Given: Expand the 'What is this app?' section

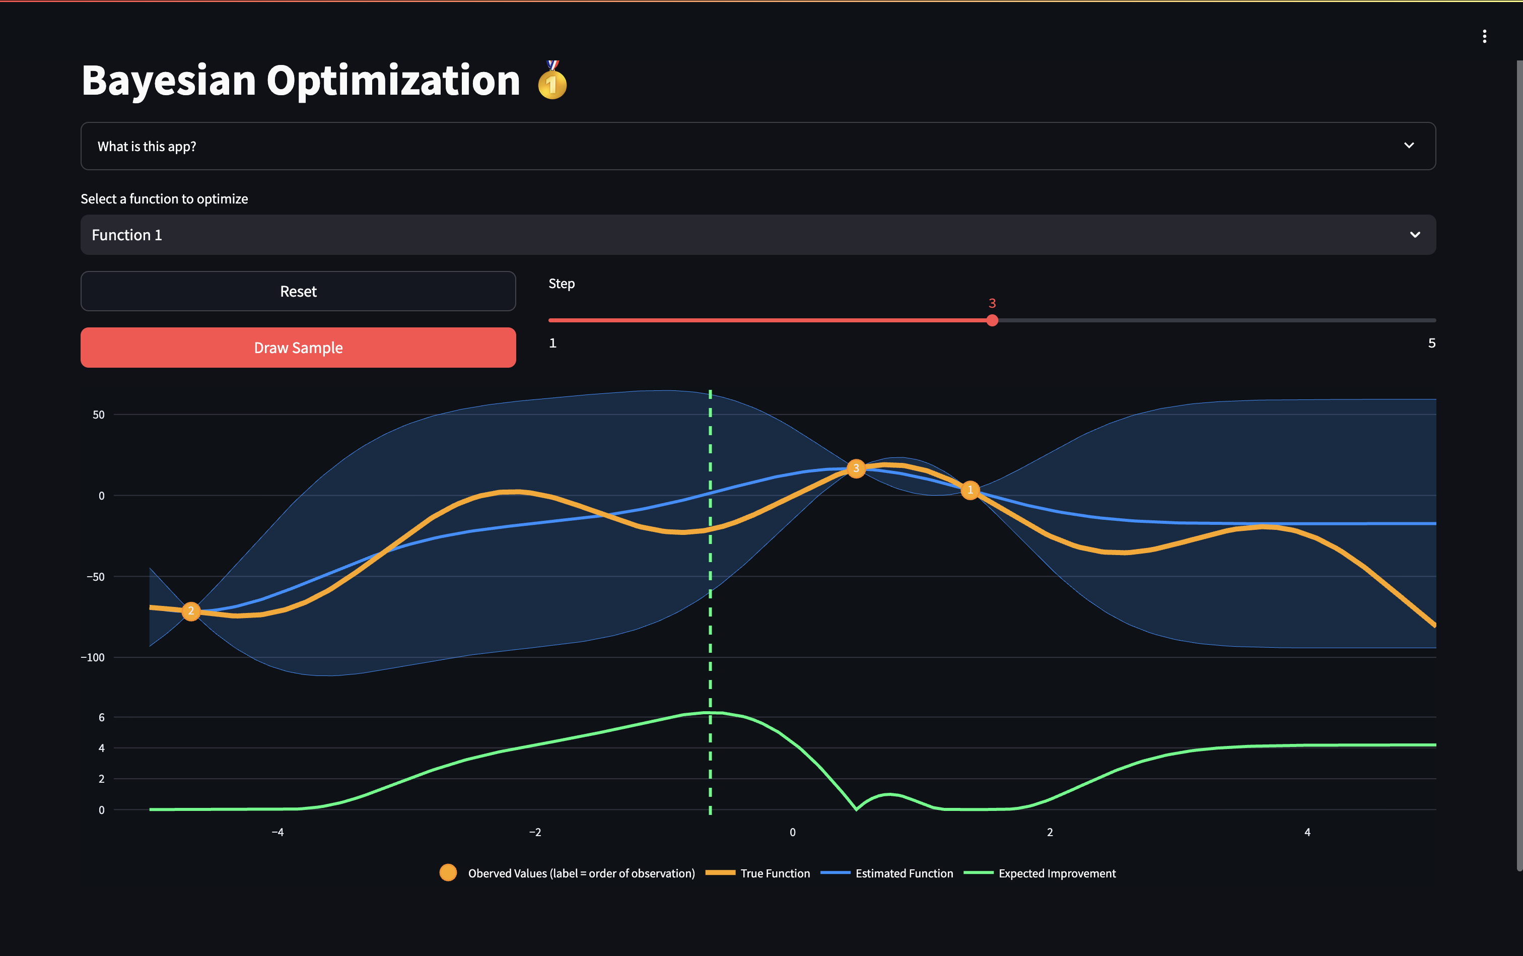Looking at the screenshot, I should pyautogui.click(x=758, y=146).
